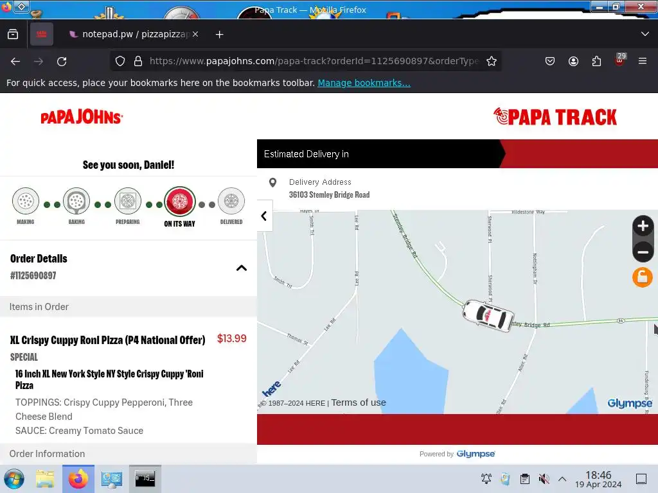Open the Windows Start menu
This screenshot has width=658, height=493.
click(14, 479)
